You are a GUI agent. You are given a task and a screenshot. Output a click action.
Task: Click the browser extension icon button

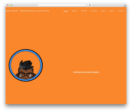(90, 5)
